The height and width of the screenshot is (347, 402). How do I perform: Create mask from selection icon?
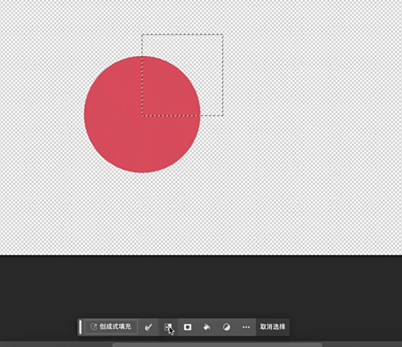(x=188, y=327)
